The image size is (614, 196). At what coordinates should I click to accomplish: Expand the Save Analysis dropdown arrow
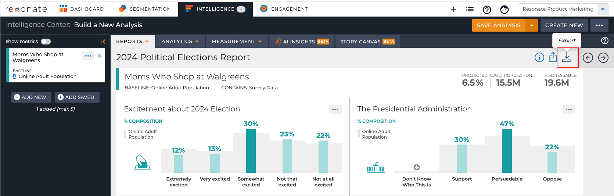coord(532,25)
